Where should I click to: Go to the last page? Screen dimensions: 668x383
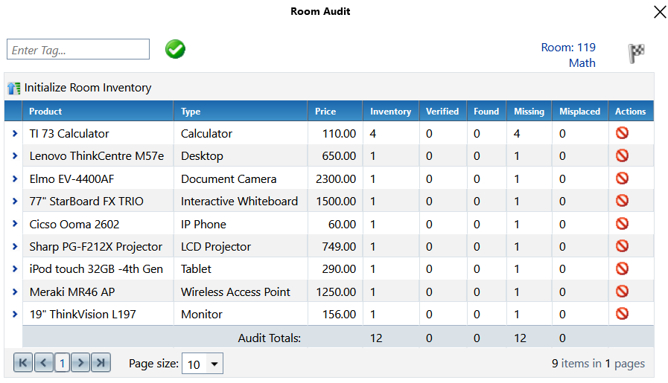pos(101,363)
